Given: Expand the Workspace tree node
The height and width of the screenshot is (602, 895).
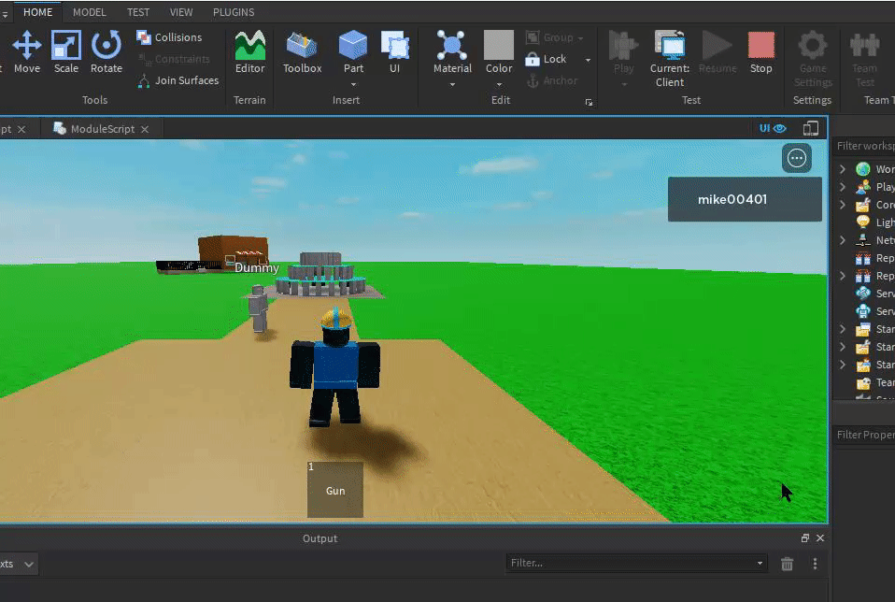Looking at the screenshot, I should pyautogui.click(x=843, y=169).
